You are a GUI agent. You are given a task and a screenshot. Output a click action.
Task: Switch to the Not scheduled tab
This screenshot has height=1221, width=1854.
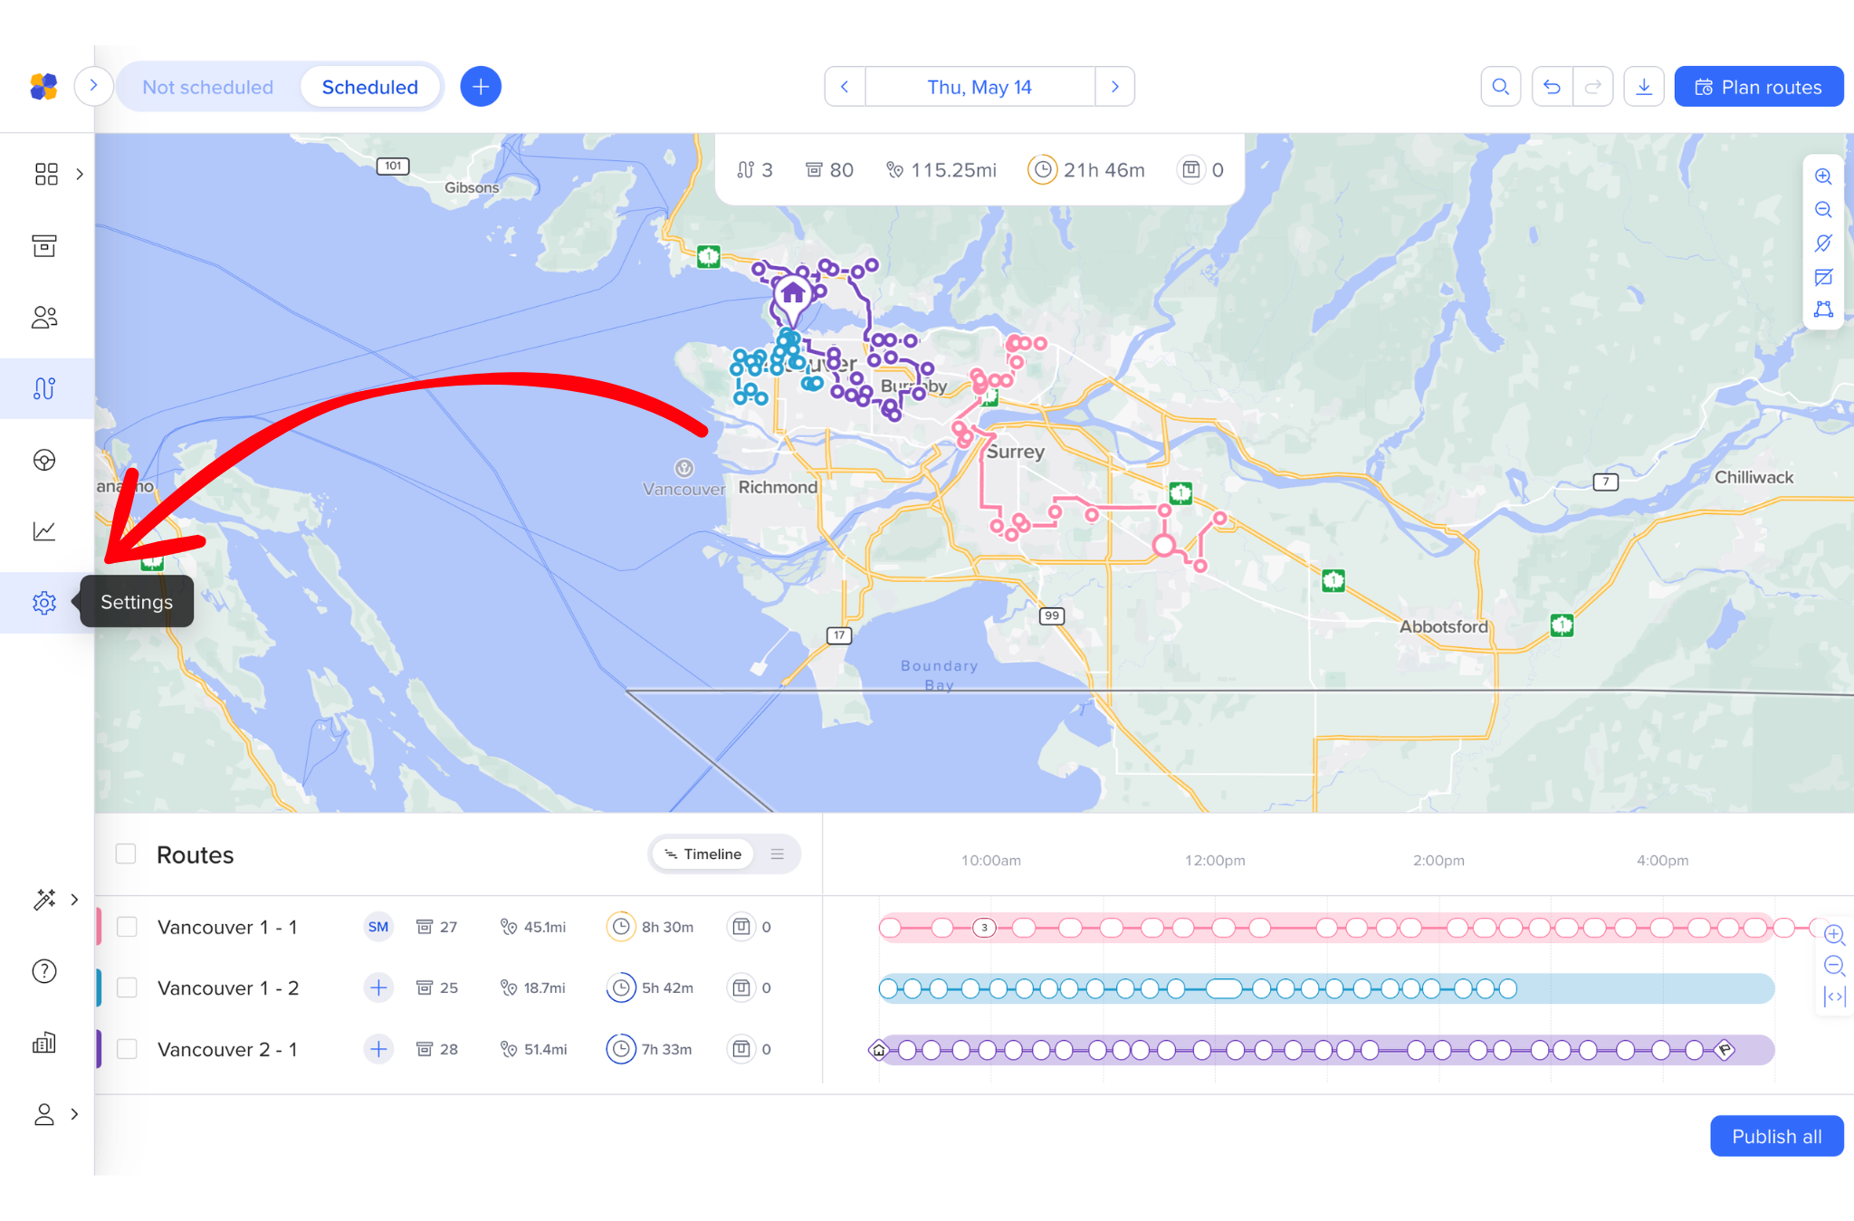[207, 87]
